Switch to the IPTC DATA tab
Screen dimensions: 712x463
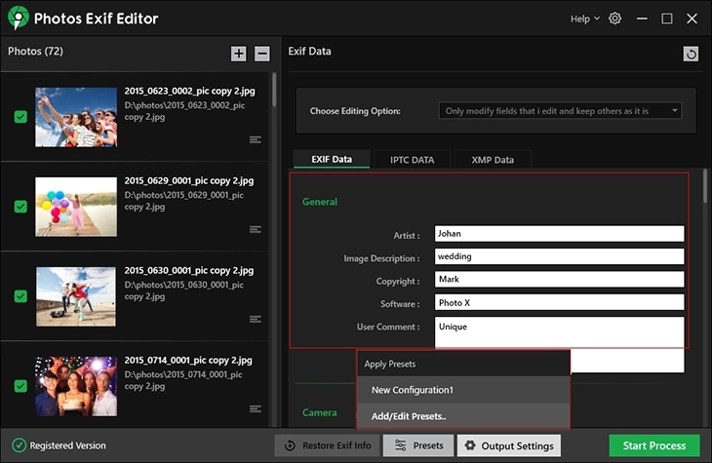click(414, 159)
